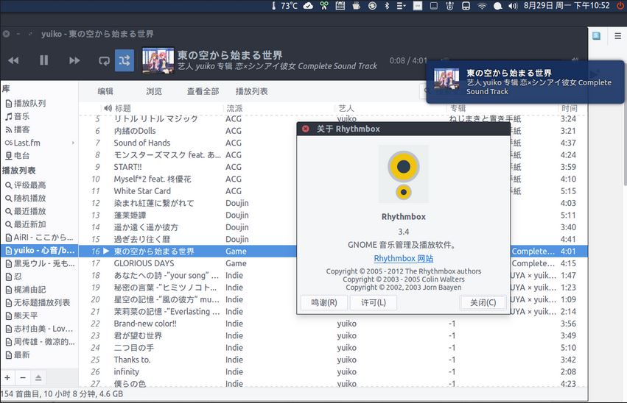This screenshot has width=627, height=403.
Task: Open the 音乐 music library
Action: point(17,116)
